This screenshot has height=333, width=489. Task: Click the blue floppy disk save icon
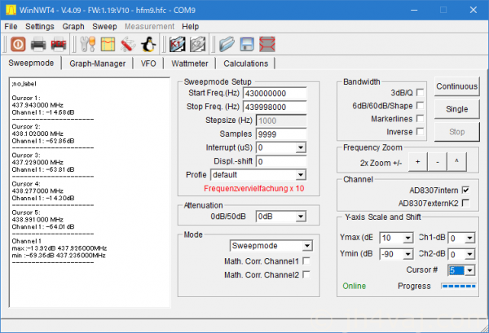[x=247, y=44]
